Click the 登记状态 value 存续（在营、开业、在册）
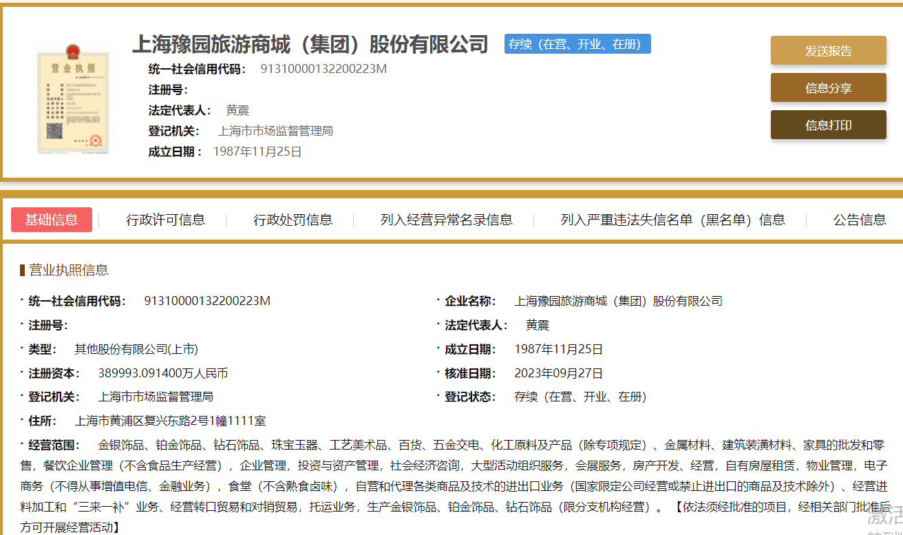The width and height of the screenshot is (903, 535). tap(581, 397)
